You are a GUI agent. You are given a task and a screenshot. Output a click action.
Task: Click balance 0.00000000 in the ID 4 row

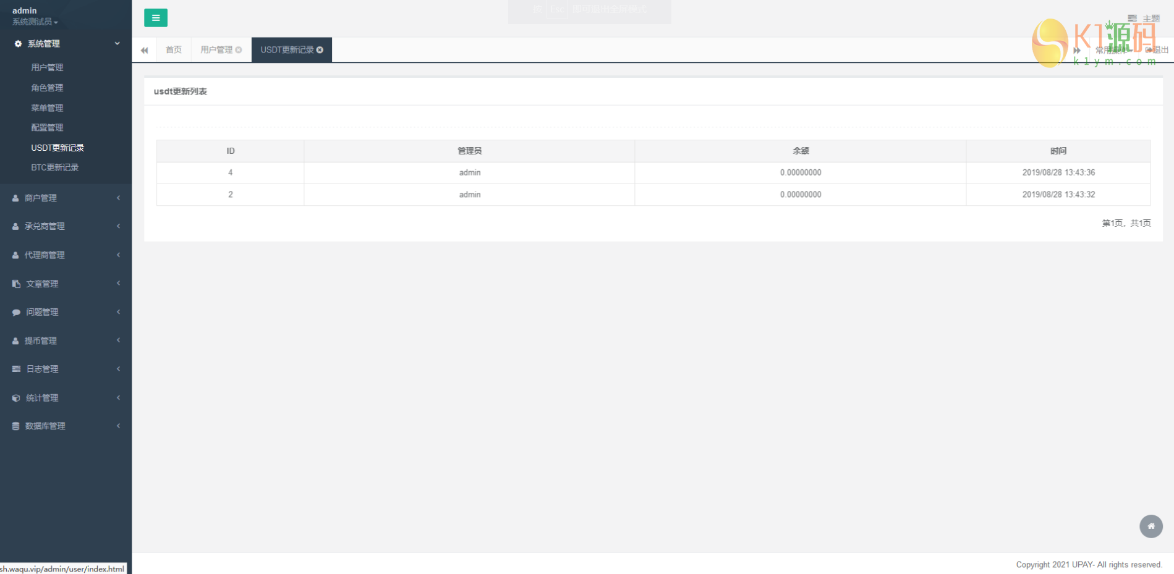pyautogui.click(x=801, y=173)
